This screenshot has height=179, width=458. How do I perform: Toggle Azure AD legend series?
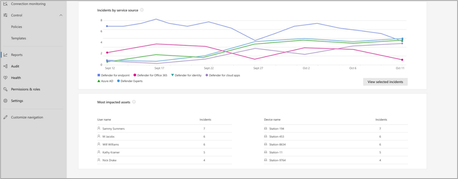pos(105,81)
